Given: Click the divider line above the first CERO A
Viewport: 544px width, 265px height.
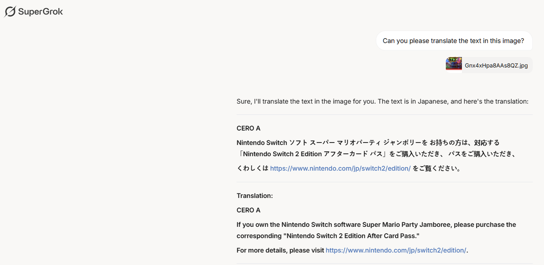Looking at the screenshot, I should click(x=385, y=114).
